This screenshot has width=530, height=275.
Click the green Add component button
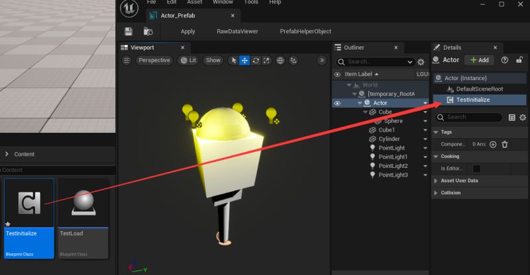click(479, 60)
